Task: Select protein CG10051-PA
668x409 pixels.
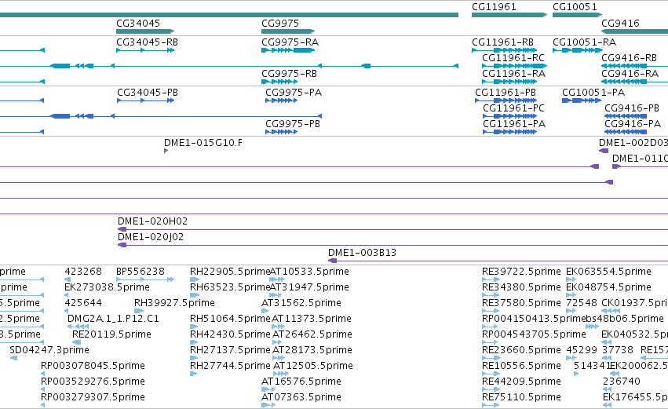Action: point(593,92)
